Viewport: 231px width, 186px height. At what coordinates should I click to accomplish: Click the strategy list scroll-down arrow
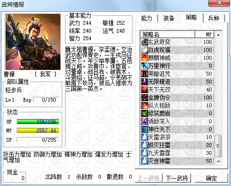coord(218,162)
